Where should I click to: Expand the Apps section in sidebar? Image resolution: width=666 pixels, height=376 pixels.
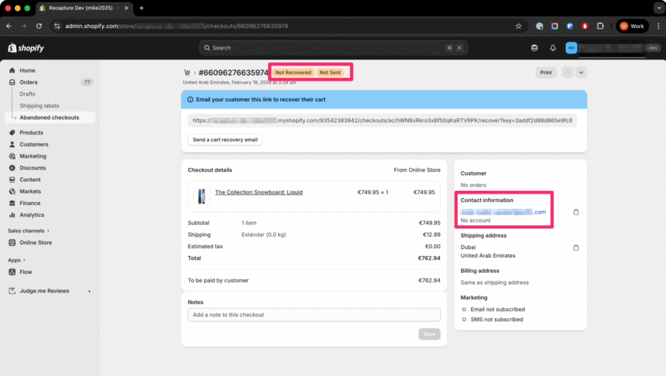coord(16,260)
